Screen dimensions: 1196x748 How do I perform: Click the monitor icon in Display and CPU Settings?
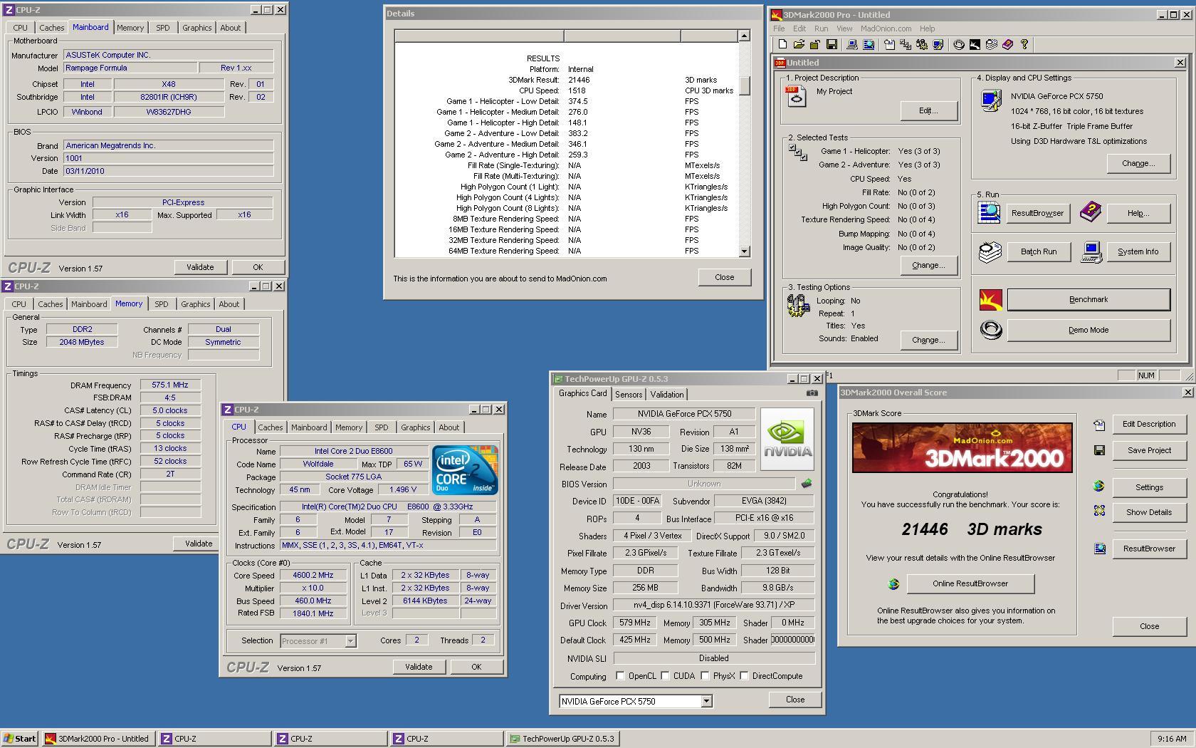click(x=990, y=100)
